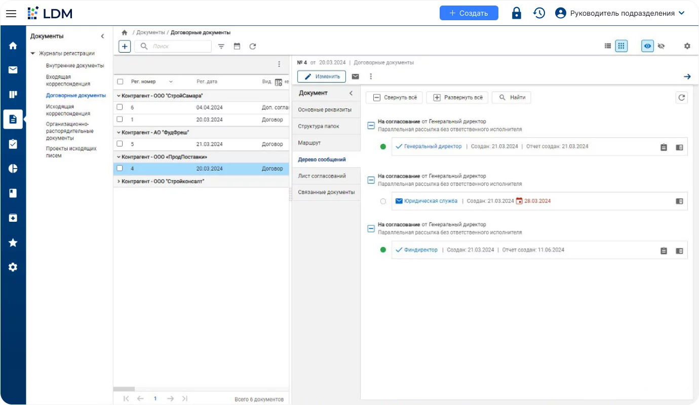The width and height of the screenshot is (699, 405).
Task: Open the settings gear in the top right toolbar
Action: coord(687,46)
